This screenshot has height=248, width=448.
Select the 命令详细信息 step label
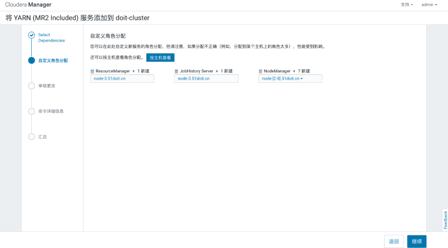point(51,111)
